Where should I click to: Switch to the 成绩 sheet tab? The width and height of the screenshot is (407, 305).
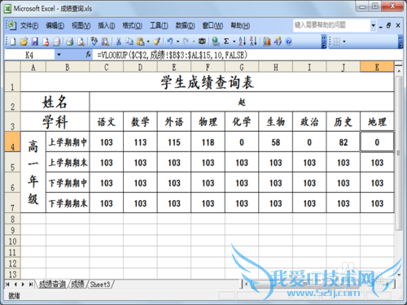tap(77, 284)
